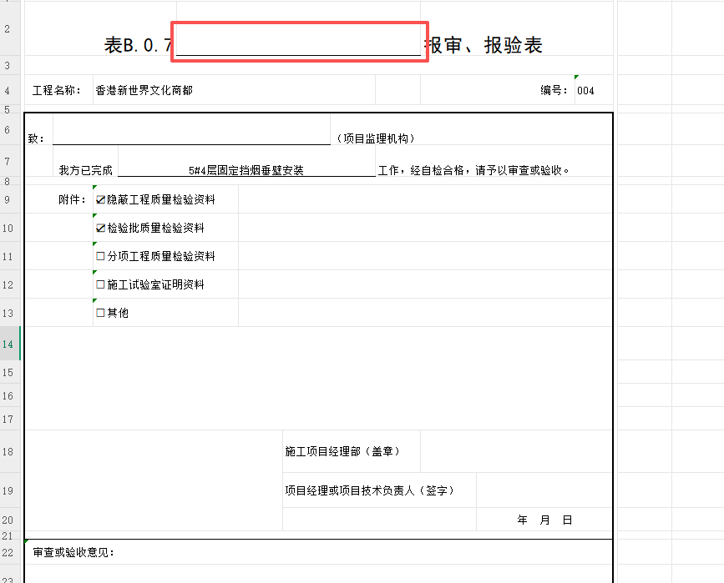The width and height of the screenshot is (724, 583).
Task: Enable the 施工试验室证明资料 checkbox
Action: coord(101,285)
